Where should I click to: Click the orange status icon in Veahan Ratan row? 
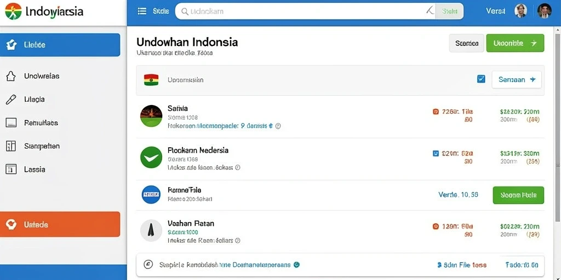point(436,226)
